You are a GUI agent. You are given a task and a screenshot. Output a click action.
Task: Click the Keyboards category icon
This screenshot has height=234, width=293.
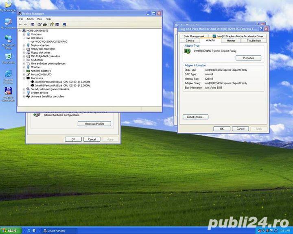pyautogui.click(x=28, y=60)
